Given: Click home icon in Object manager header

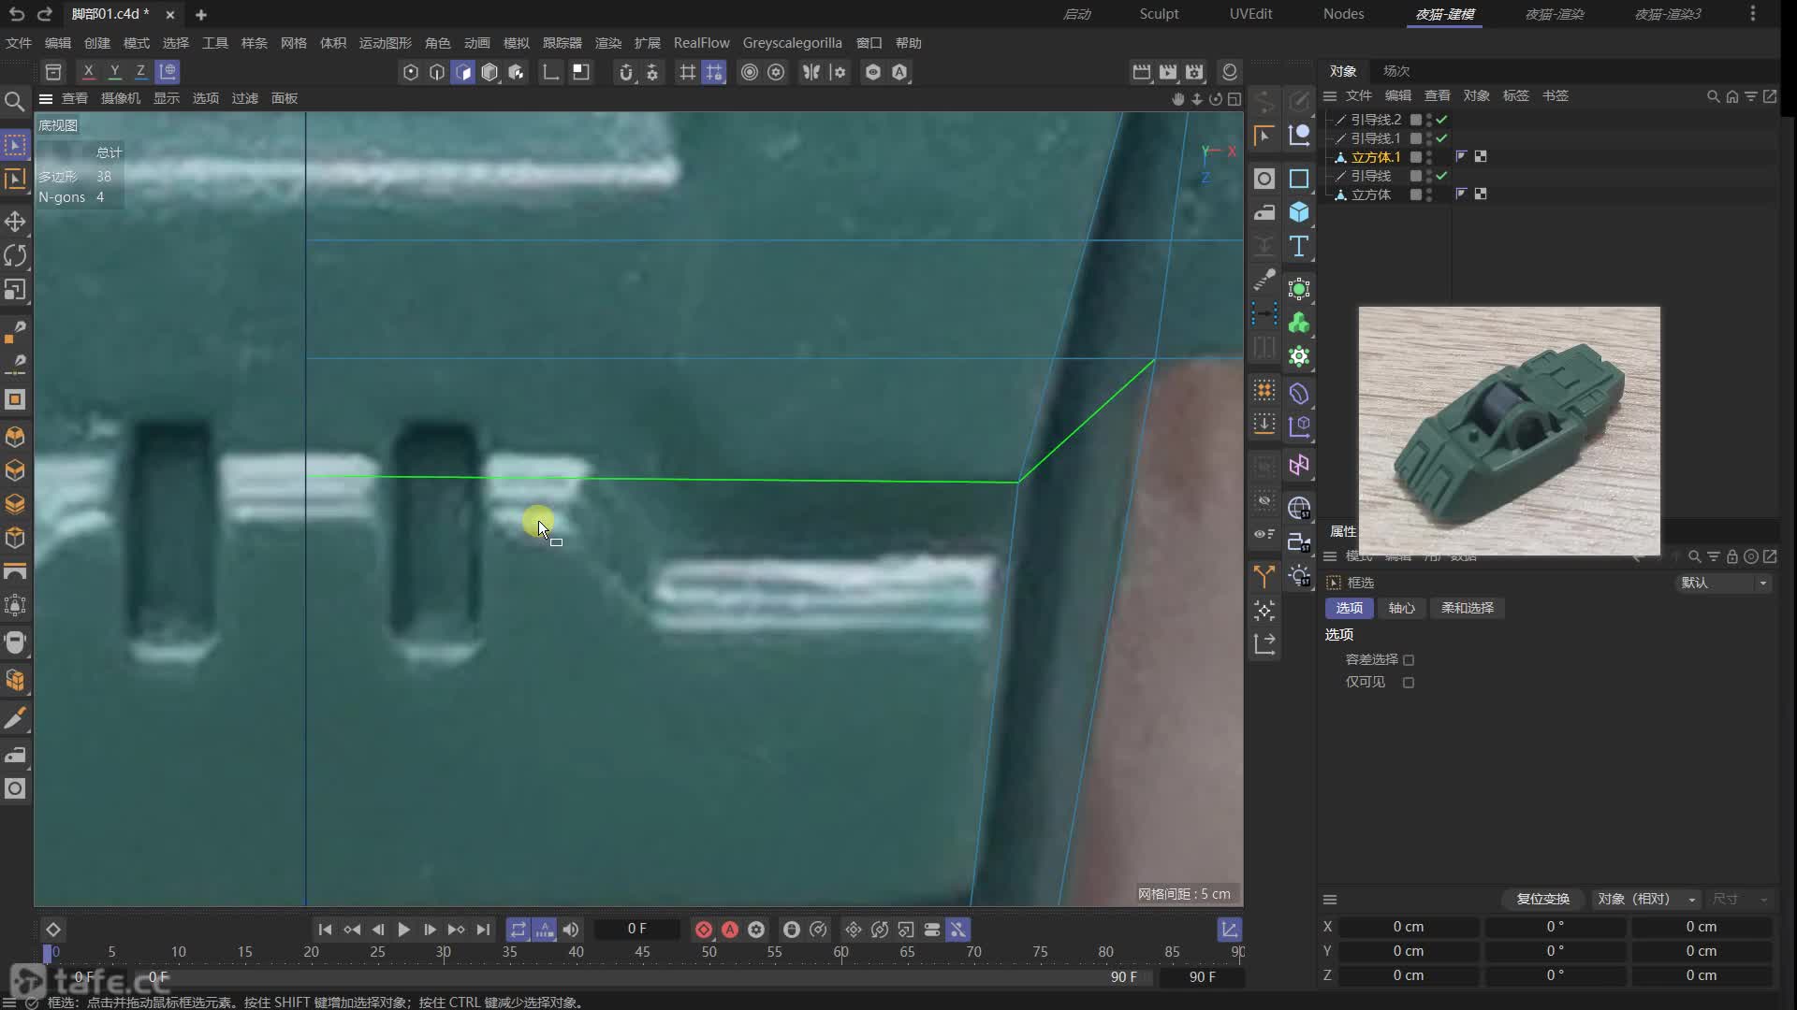Looking at the screenshot, I should tap(1732, 96).
